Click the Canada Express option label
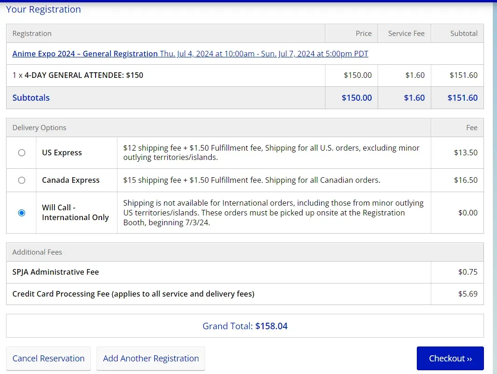 tap(71, 180)
